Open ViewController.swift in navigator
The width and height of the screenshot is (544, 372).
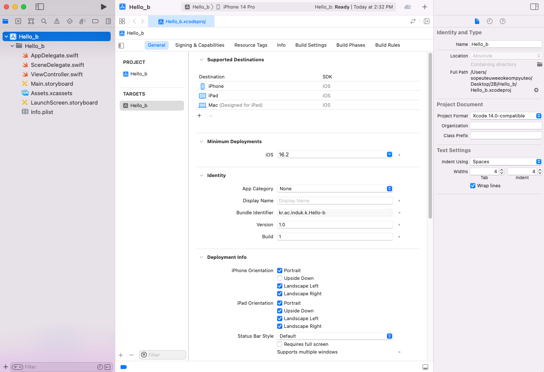(57, 74)
